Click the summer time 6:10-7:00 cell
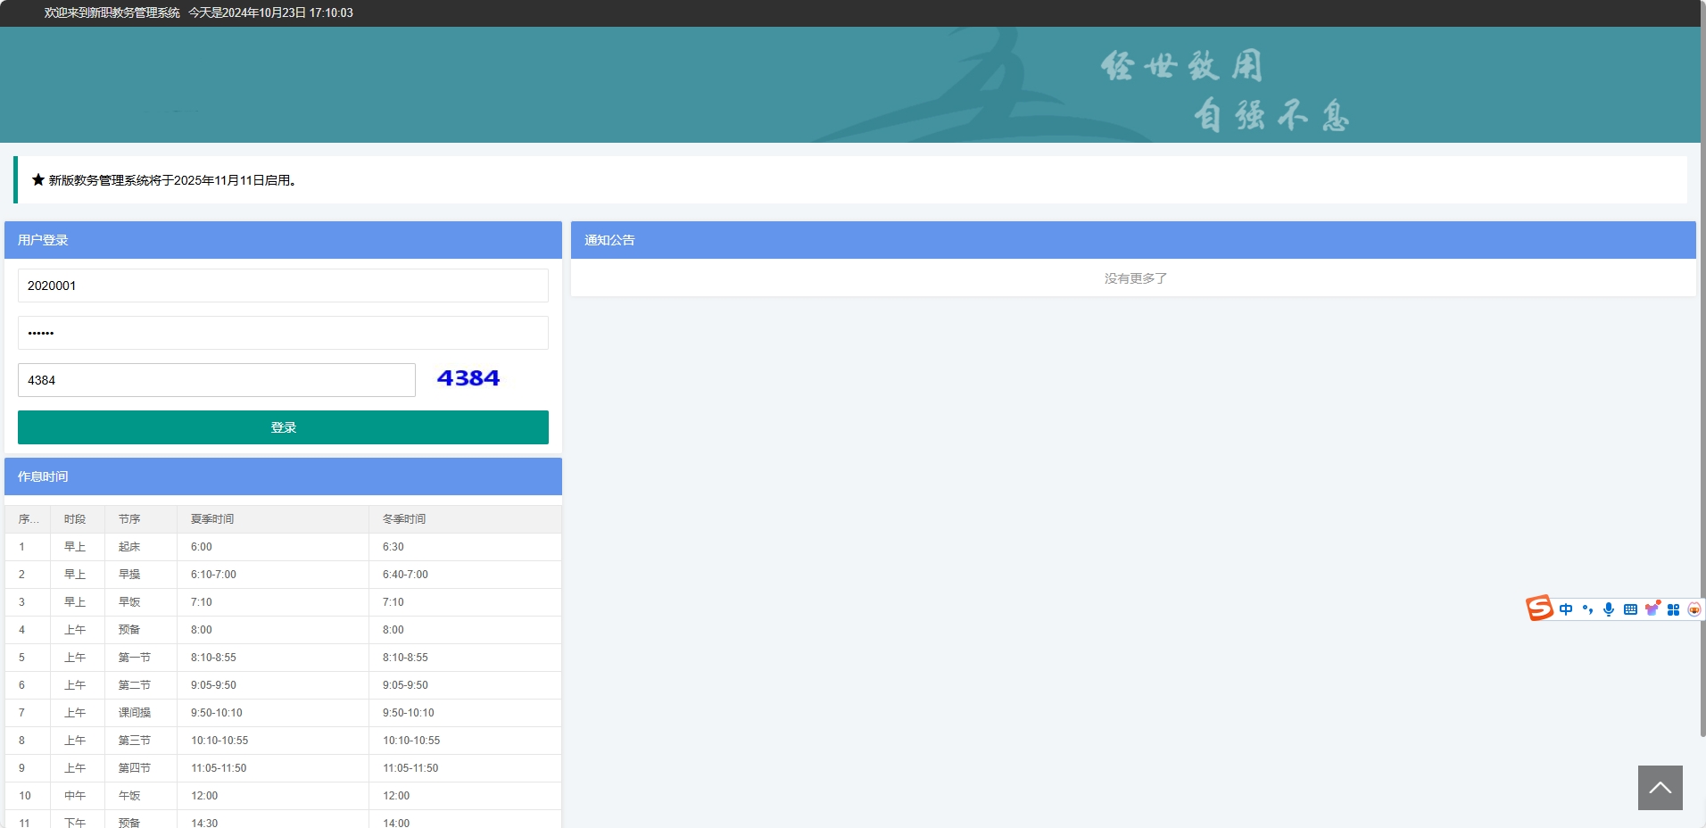Viewport: 1706px width, 828px height. [x=273, y=575]
